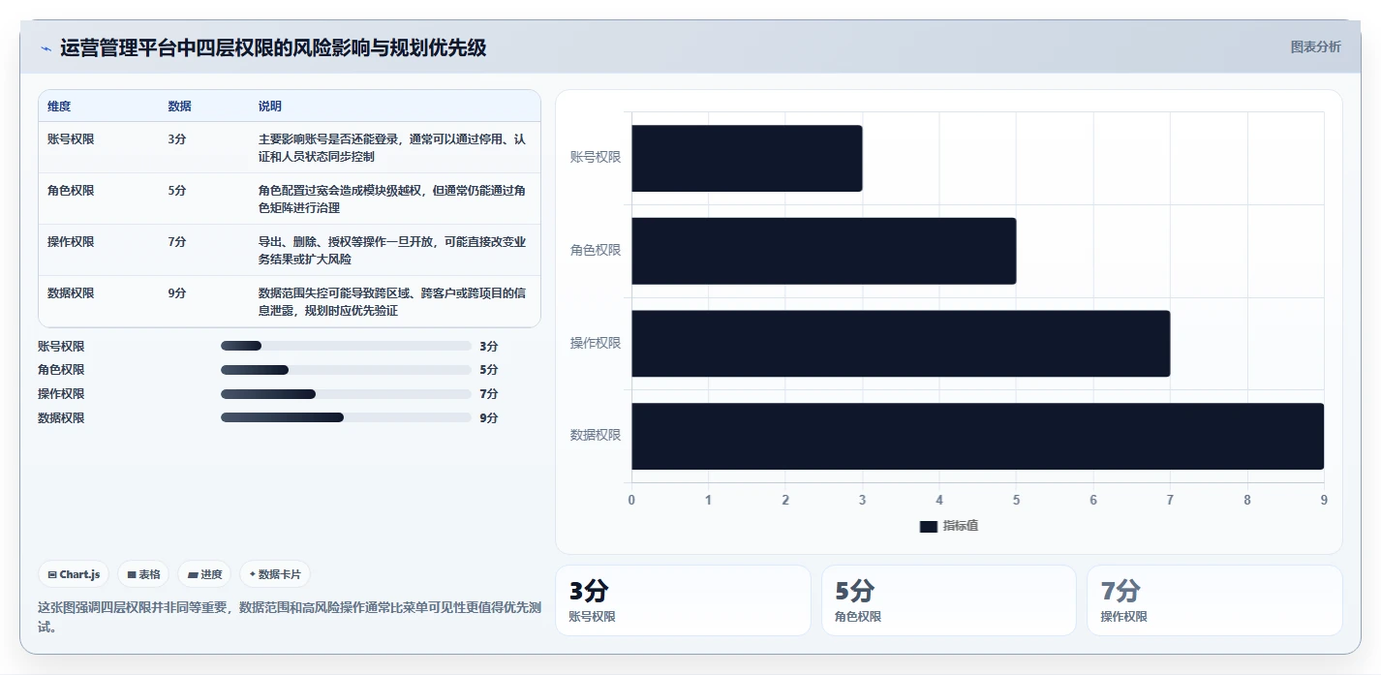
Task: Click the description starting 角色配置过宽会造成模块级越权
Action: click(x=392, y=199)
